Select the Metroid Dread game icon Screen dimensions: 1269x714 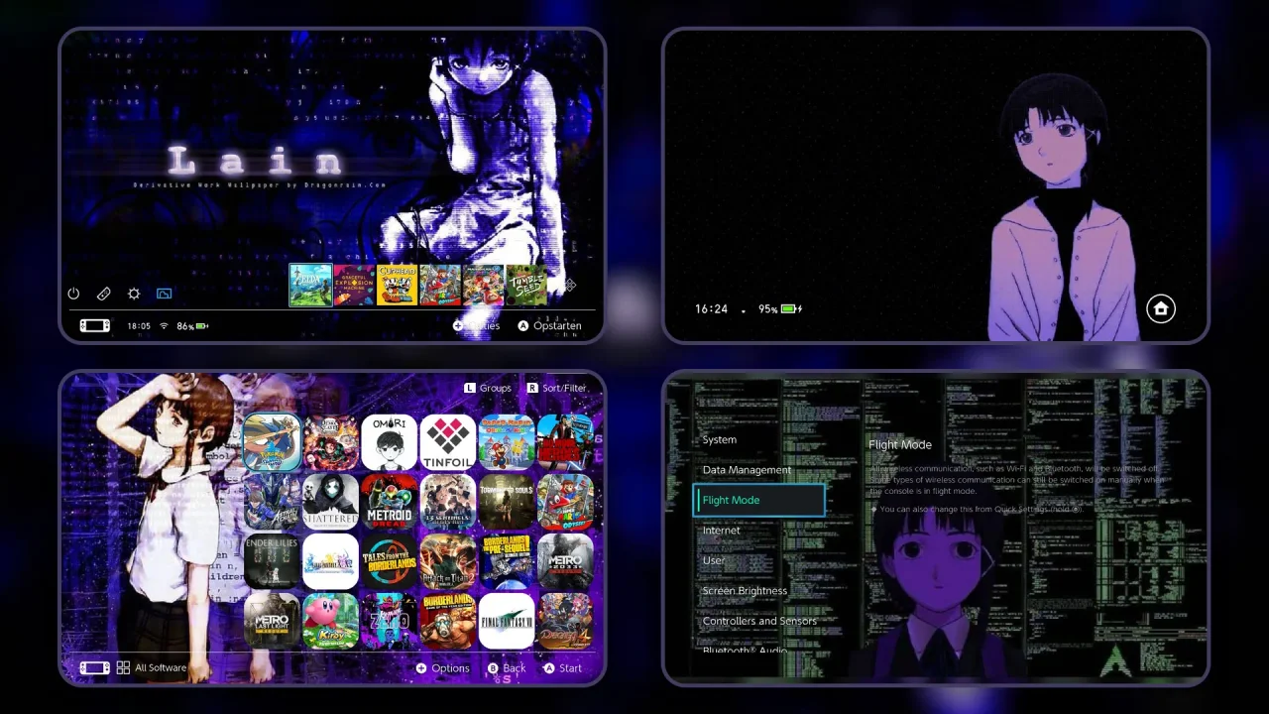[390, 502]
